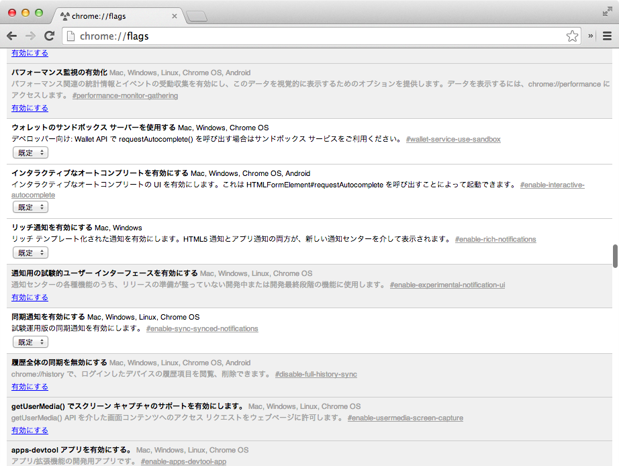
Task: Click heading リッチ通知を有効にする
Action: (52, 228)
